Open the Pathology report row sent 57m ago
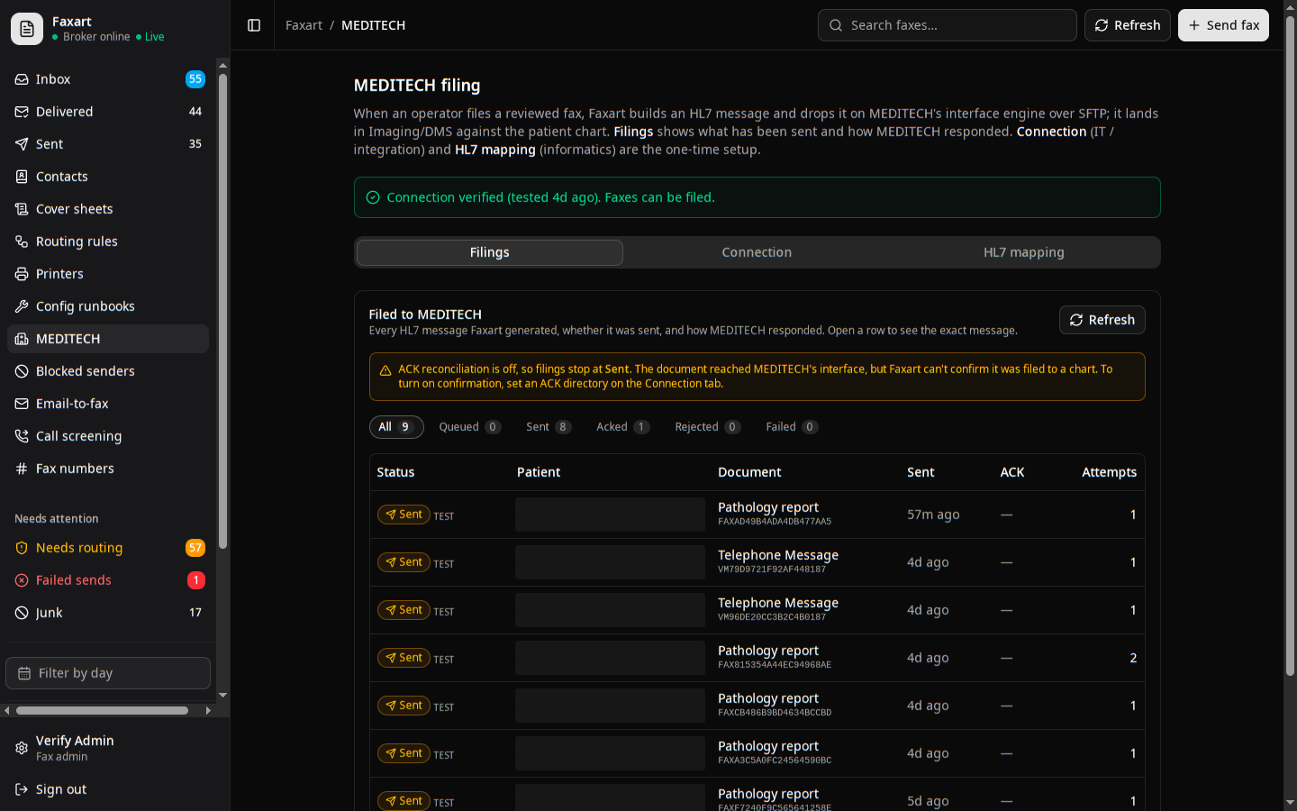The height and width of the screenshot is (811, 1297). point(757,515)
